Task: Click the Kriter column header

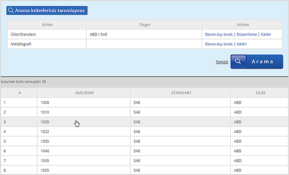Action: (x=47, y=25)
